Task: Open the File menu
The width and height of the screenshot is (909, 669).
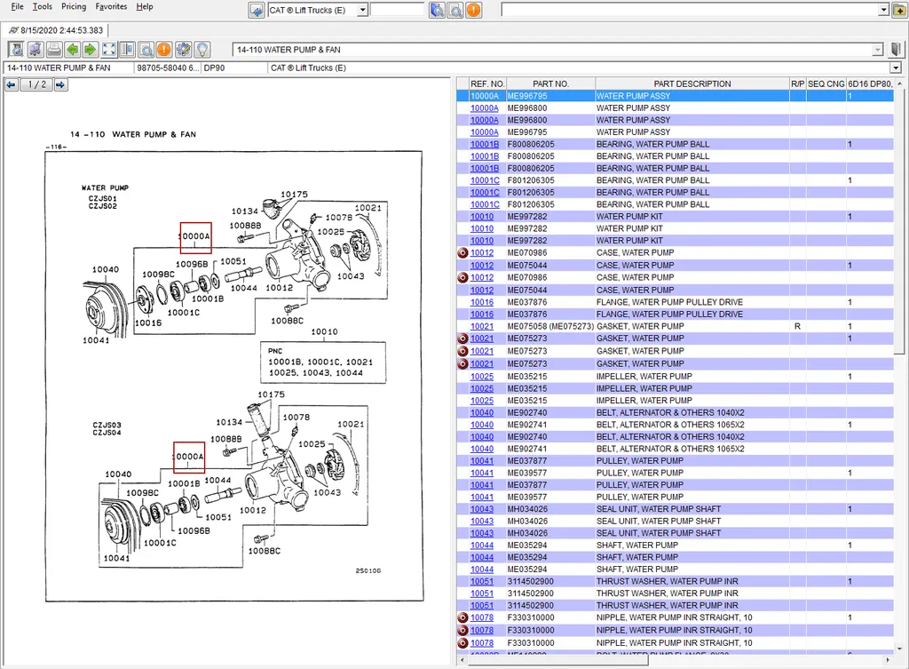Action: pos(18,6)
